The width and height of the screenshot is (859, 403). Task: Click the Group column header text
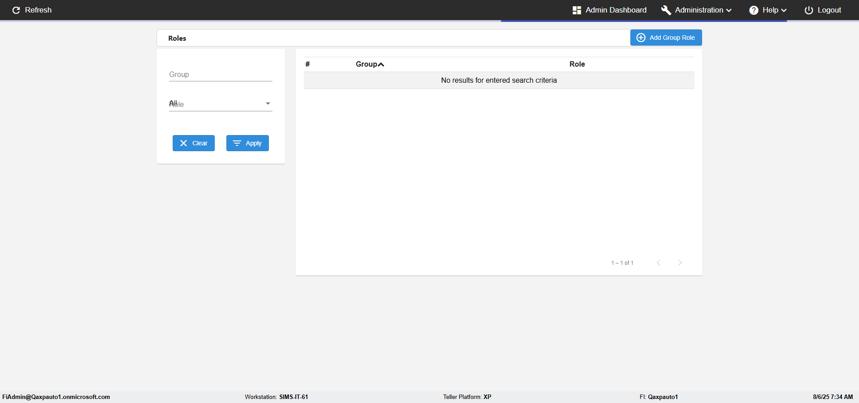tap(366, 64)
